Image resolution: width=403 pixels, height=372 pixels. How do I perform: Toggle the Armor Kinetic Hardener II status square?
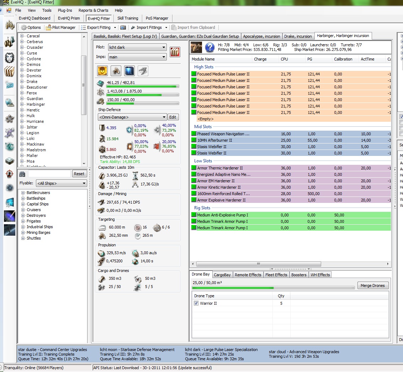(194, 187)
